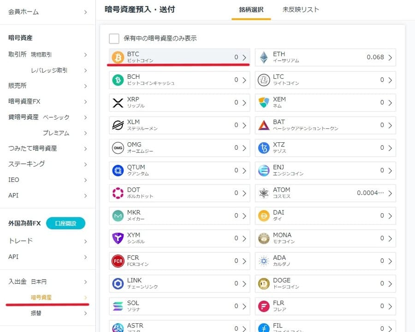Select the BTC Bitcoin icon
The height and width of the screenshot is (332, 415).
[x=117, y=57]
